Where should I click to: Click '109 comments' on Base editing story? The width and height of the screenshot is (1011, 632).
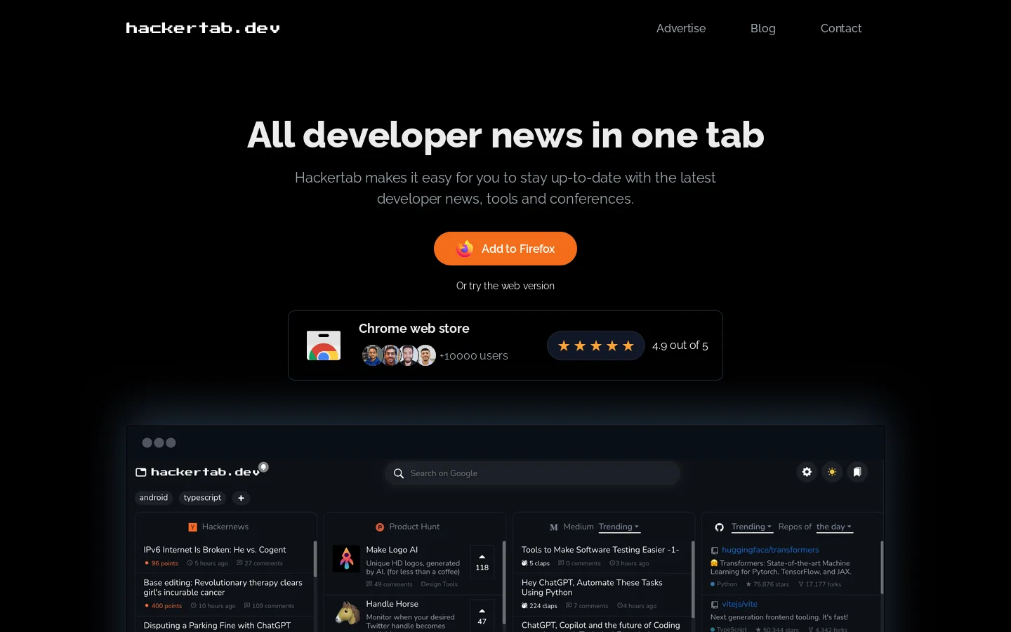(269, 606)
